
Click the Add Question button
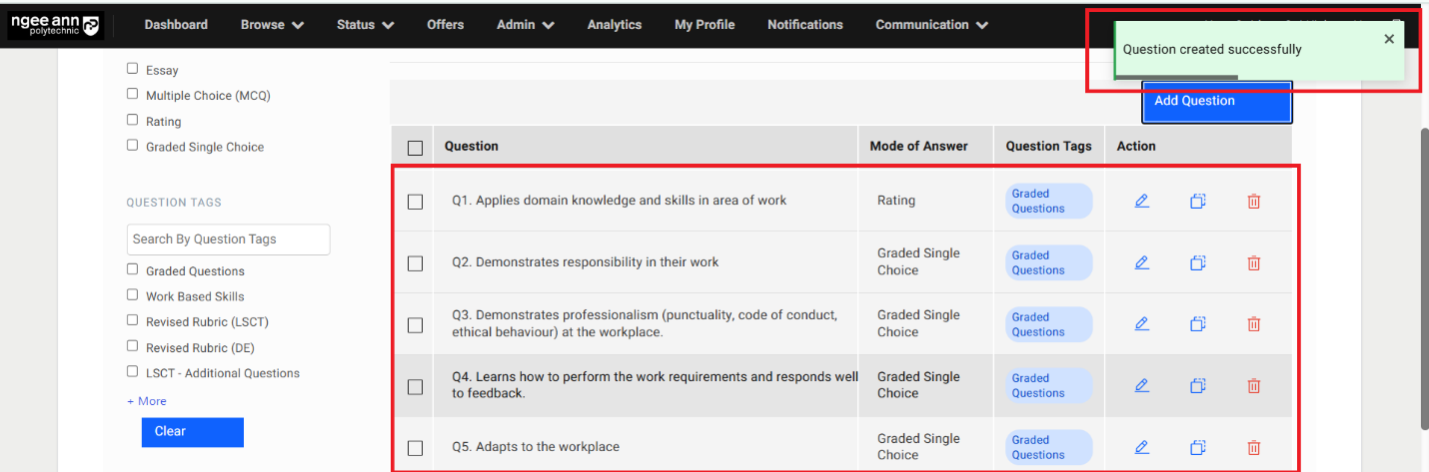coord(1216,102)
